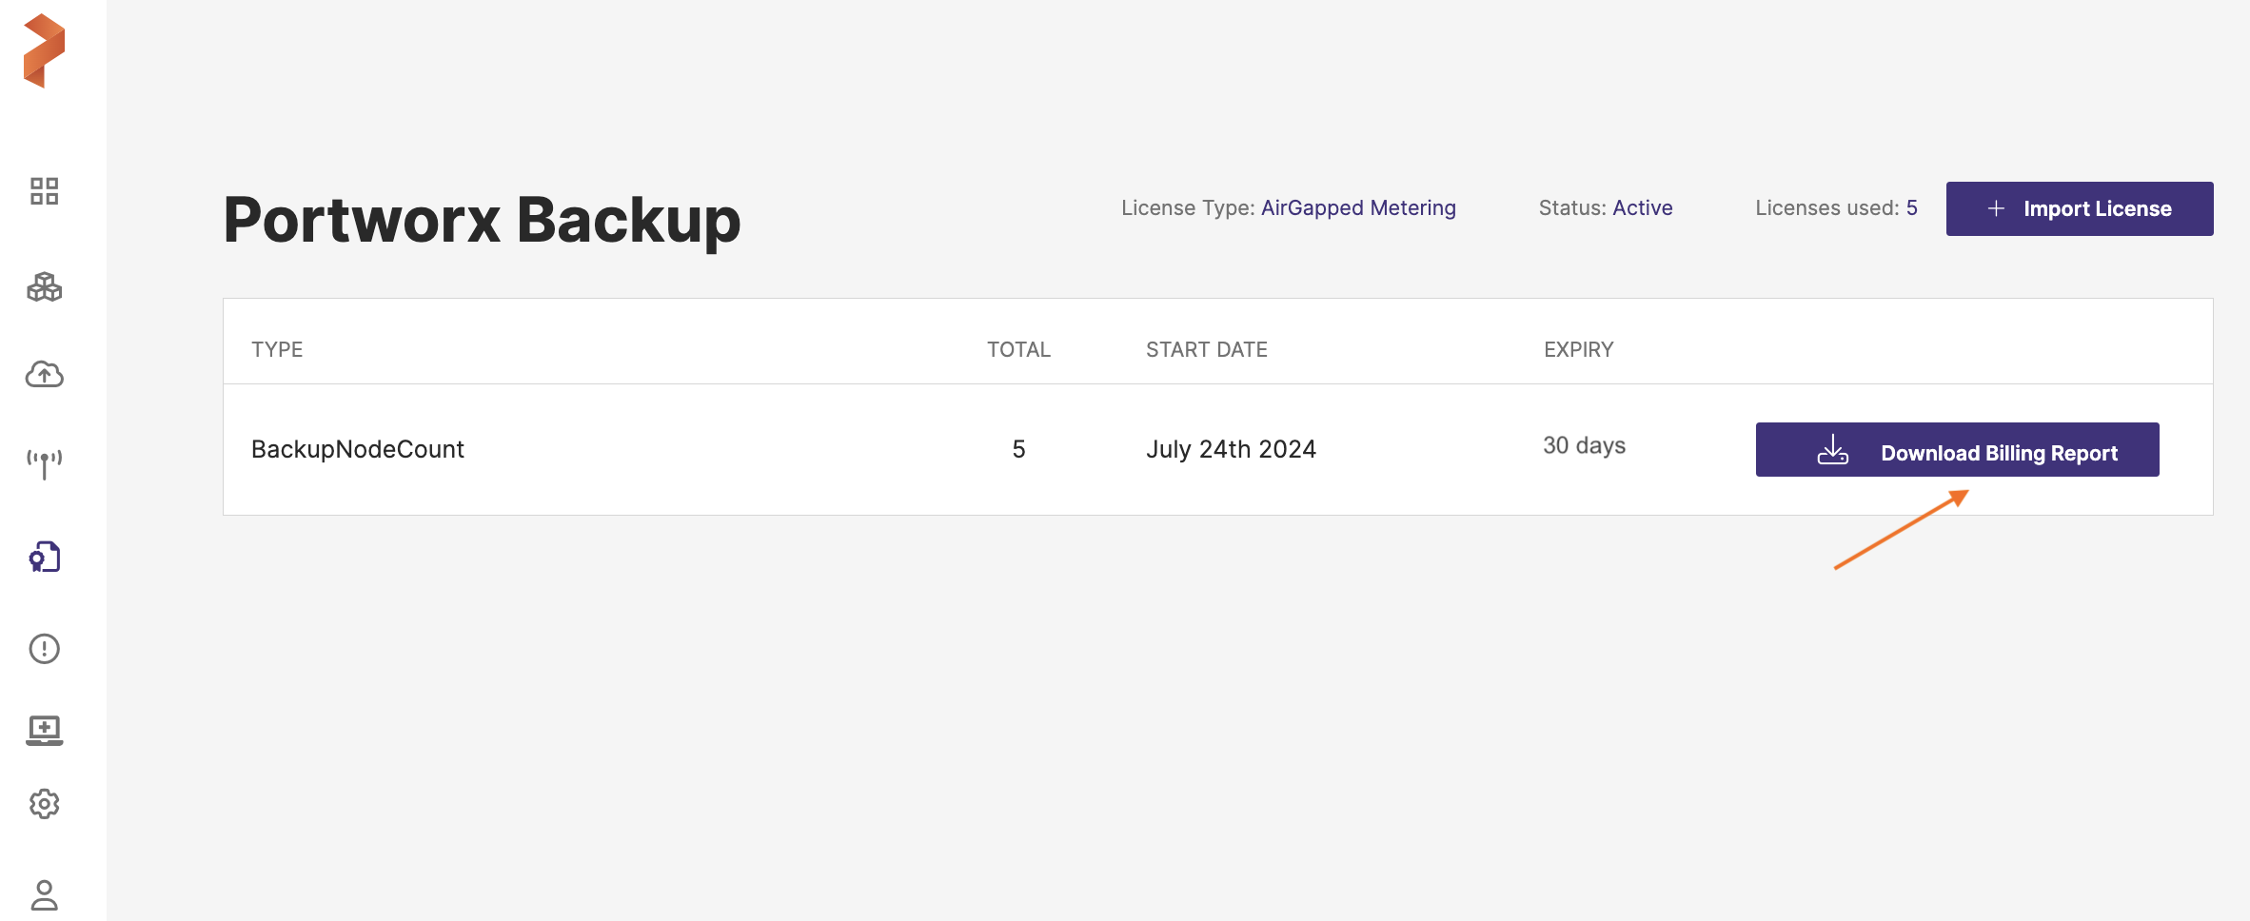Open the alert exclamation circle icon
Viewport: 2250px width, 921px height.
pyautogui.click(x=44, y=649)
